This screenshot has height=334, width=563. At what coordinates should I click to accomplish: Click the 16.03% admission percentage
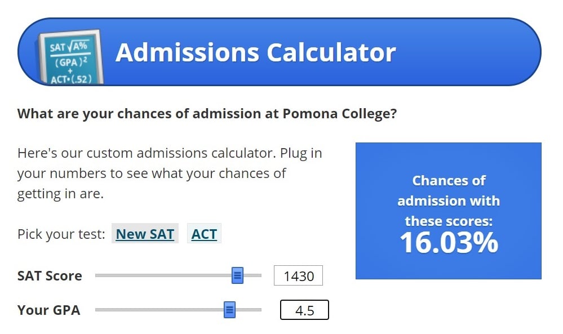point(449,243)
